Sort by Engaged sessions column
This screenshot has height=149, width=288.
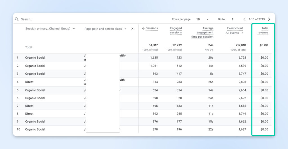[x=176, y=30]
